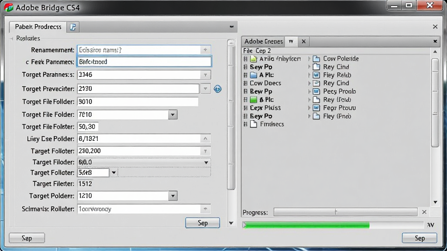The height and width of the screenshot is (251, 447).
Task: Open the panel menu arrow on the left tab bar
Action: point(231,27)
